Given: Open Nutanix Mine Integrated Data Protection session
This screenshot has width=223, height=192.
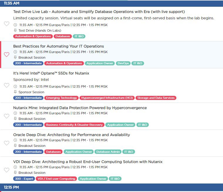Looking at the screenshot, I should coord(80,108).
